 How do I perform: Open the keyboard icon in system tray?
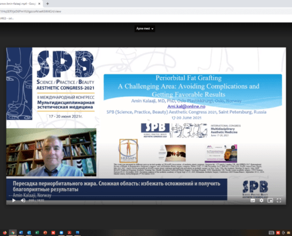coord(271,233)
